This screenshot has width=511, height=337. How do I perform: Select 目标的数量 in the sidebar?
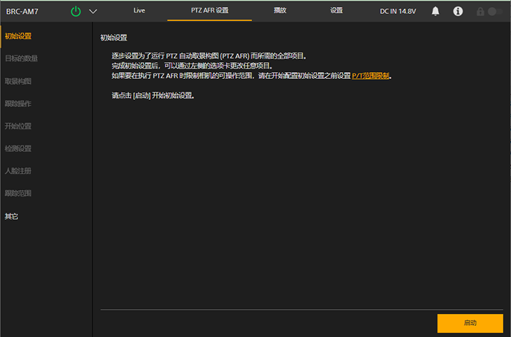(x=21, y=59)
